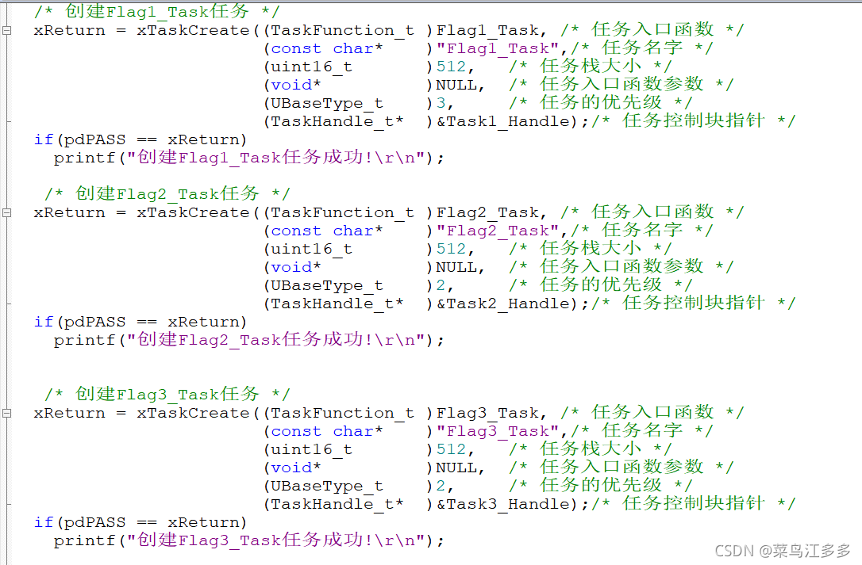
Task: Click the "Flag1_Task" string literal
Action: 498,49
